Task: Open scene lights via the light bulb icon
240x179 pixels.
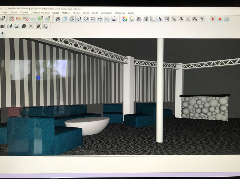Action: pyautogui.click(x=132, y=19)
